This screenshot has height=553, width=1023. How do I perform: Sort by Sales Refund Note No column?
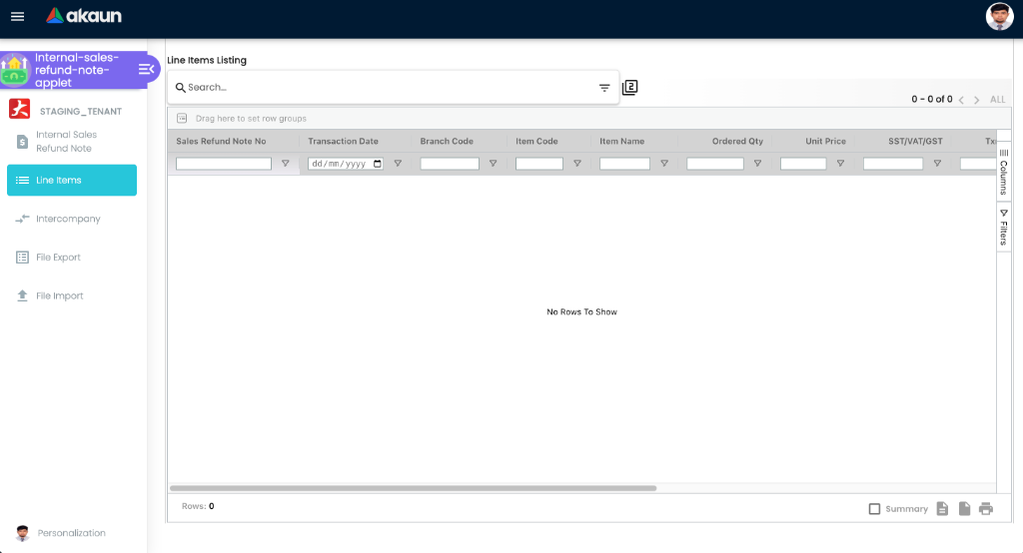pyautogui.click(x=221, y=141)
